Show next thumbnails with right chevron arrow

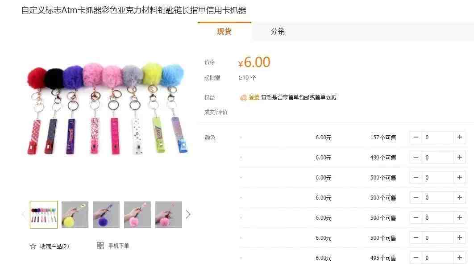point(188,214)
